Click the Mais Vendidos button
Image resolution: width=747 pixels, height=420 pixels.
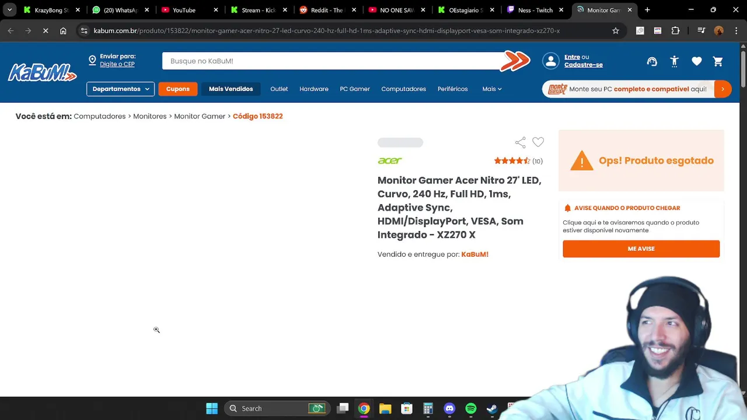231,89
